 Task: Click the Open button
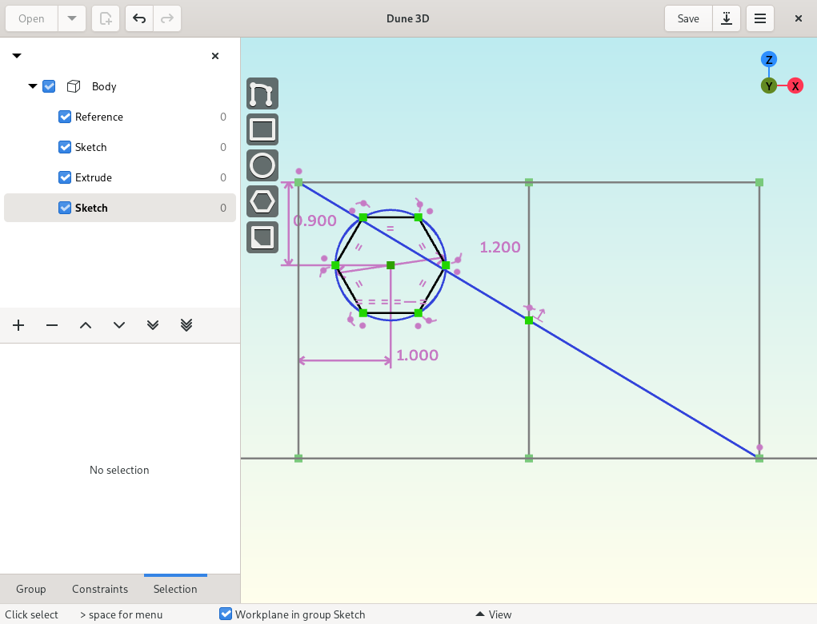[31, 18]
